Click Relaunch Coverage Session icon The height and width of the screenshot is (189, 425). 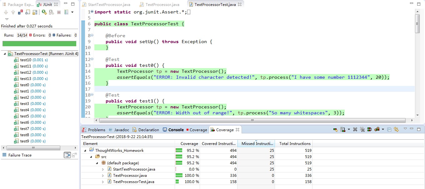coord(336,130)
